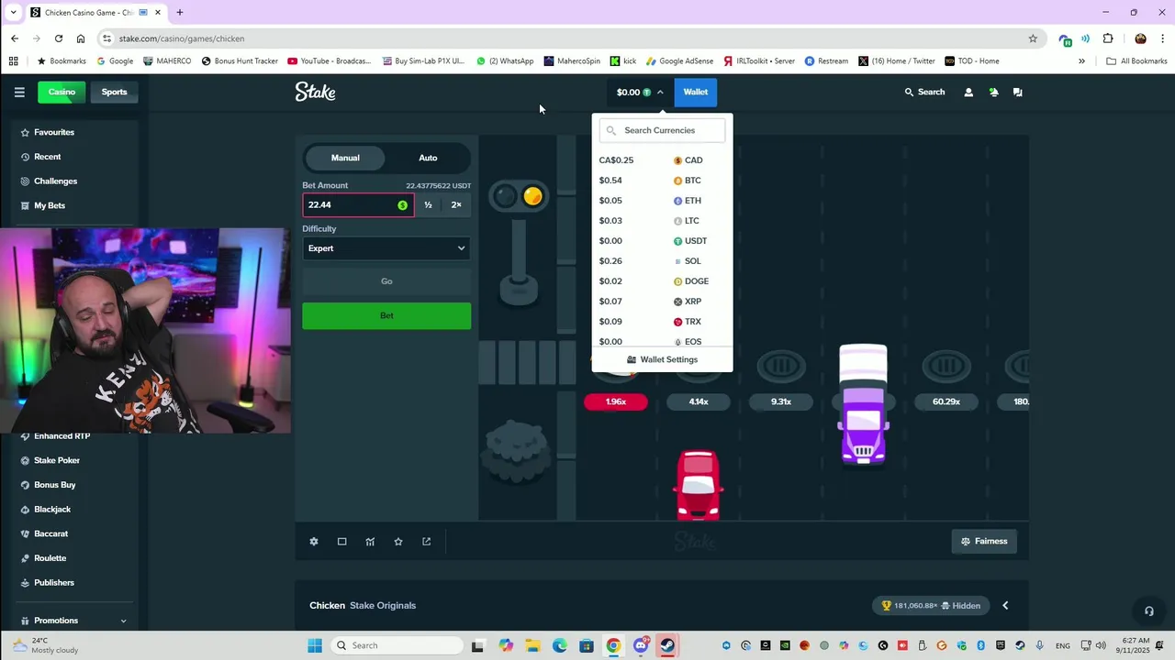Switch to Manual betting mode
Image resolution: width=1175 pixels, height=660 pixels.
click(x=345, y=158)
